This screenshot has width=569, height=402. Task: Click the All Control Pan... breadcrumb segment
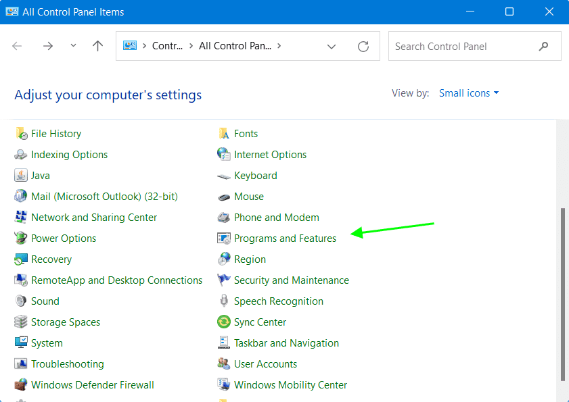click(x=235, y=46)
